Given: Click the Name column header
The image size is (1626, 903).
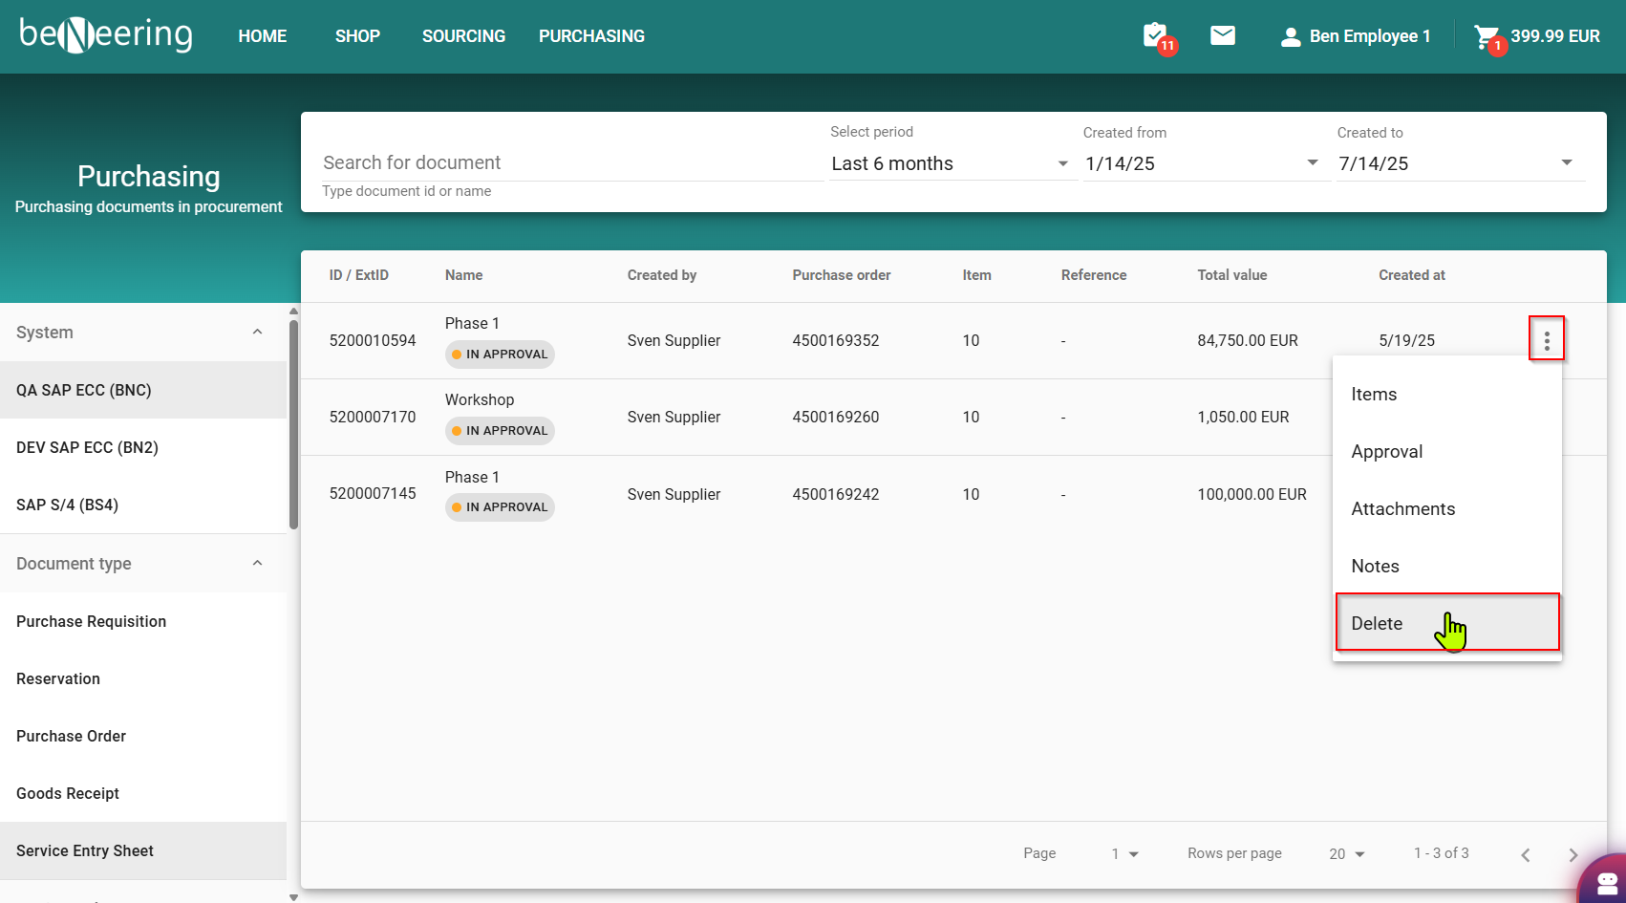Looking at the screenshot, I should tap(463, 275).
